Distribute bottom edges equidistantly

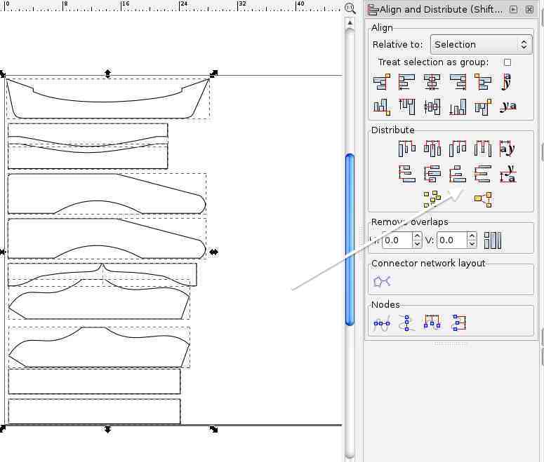[x=458, y=174]
